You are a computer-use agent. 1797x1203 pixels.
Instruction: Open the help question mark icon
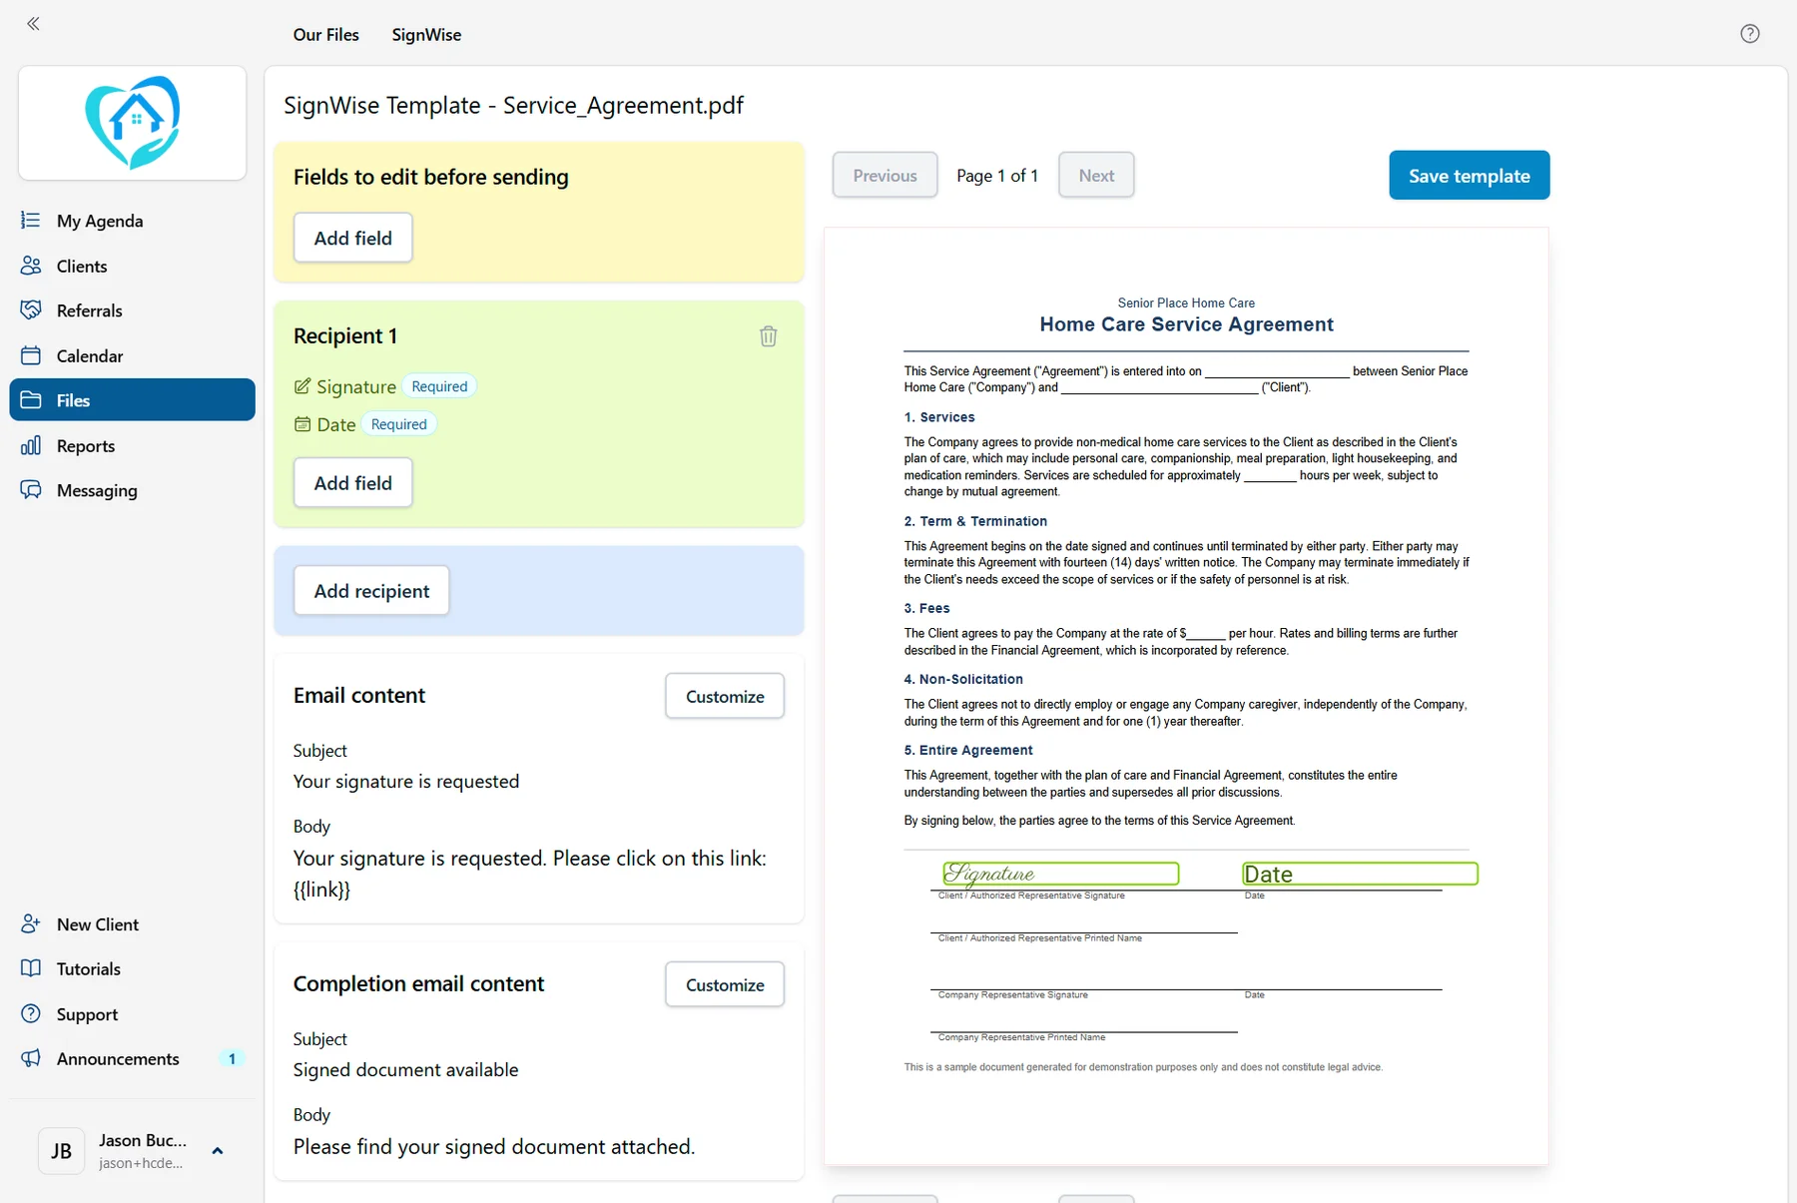[x=1749, y=34]
